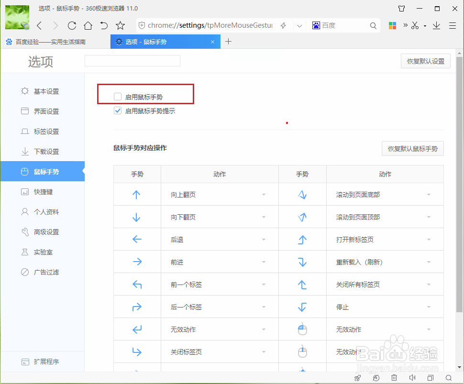Click the rocket speed icon in status bar
Image resolution: width=464 pixels, height=384 pixels.
click(357, 377)
